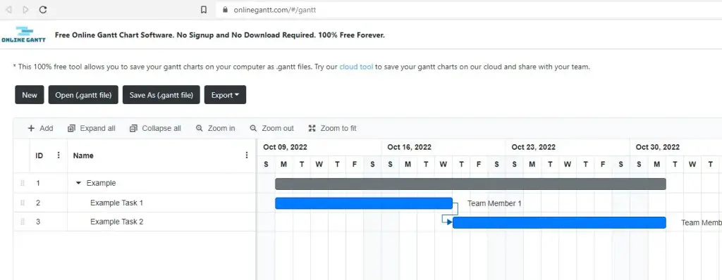
Task: Grab the drag handle for row 1
Action: point(23,183)
